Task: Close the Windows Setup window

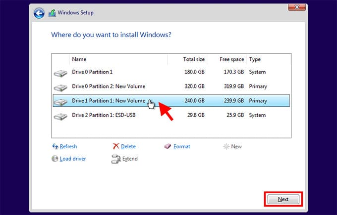Action: pos(297,7)
